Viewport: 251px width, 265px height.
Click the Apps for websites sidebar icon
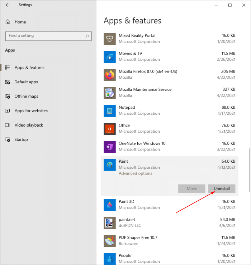pos(8,111)
